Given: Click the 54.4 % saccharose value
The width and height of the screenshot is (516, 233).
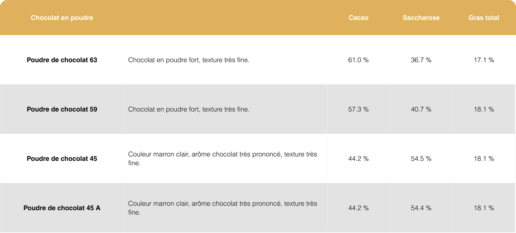Looking at the screenshot, I should tap(421, 208).
